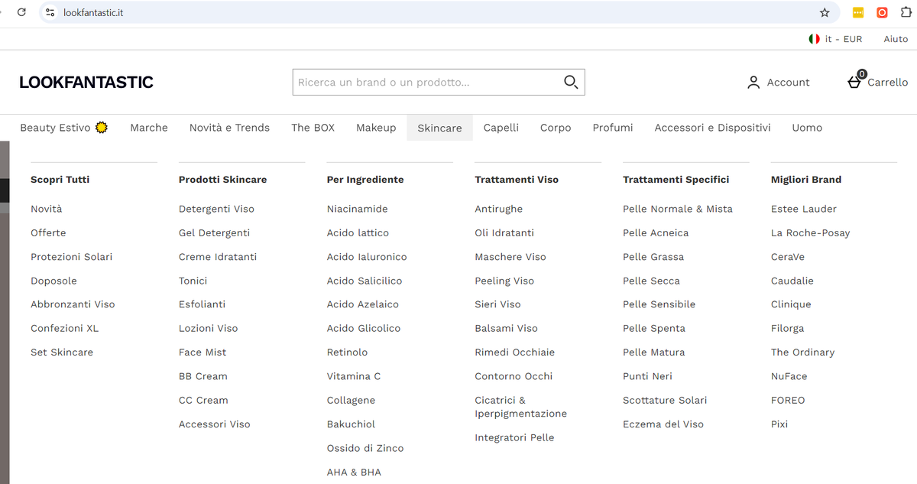The image size is (917, 484).
Task: Open the Novità e Trends menu
Action: coord(229,128)
